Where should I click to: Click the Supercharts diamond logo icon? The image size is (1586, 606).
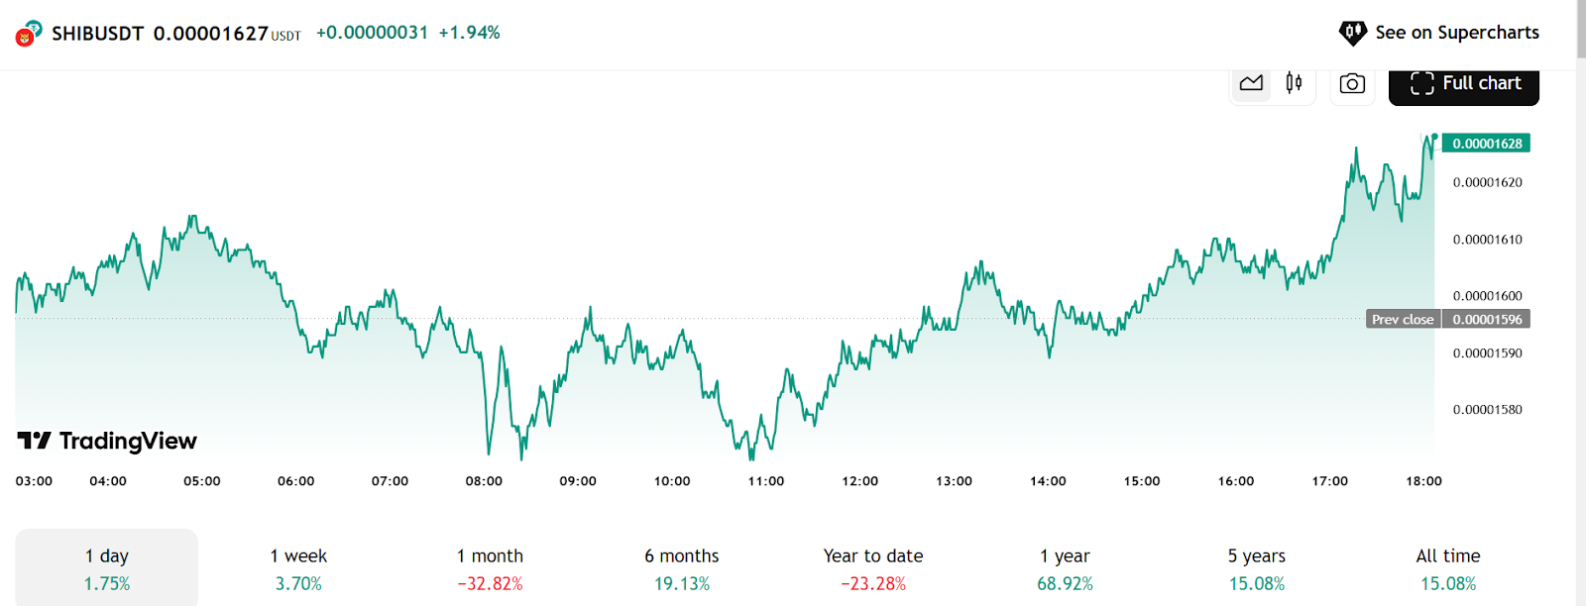tap(1352, 33)
